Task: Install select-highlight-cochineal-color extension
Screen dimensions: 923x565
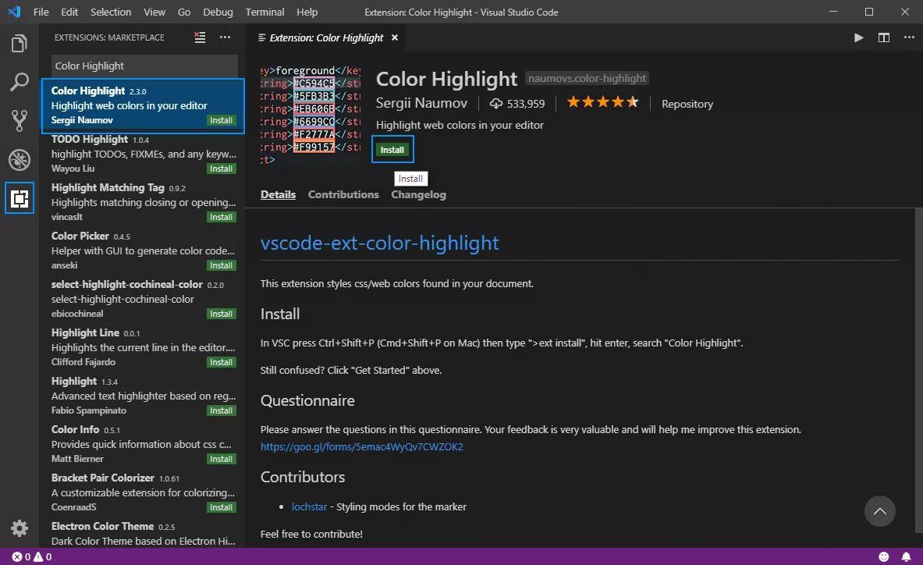Action: [222, 314]
